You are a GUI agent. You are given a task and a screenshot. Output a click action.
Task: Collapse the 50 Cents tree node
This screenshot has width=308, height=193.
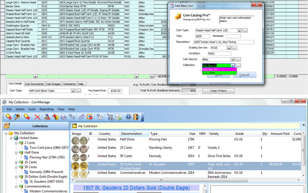point(16,167)
